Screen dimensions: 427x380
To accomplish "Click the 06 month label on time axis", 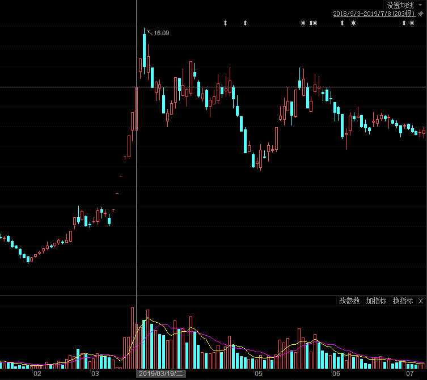I will pos(336,373).
